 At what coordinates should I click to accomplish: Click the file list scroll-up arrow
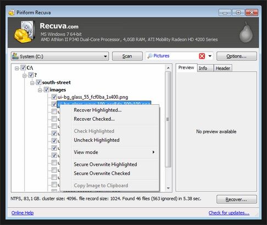pyautogui.click(x=168, y=68)
